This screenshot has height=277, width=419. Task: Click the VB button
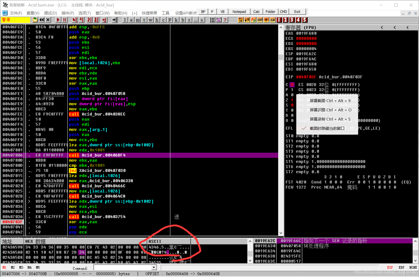pyautogui.click(x=222, y=12)
